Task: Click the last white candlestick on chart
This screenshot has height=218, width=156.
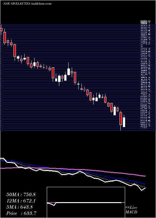Action: tap(124, 121)
